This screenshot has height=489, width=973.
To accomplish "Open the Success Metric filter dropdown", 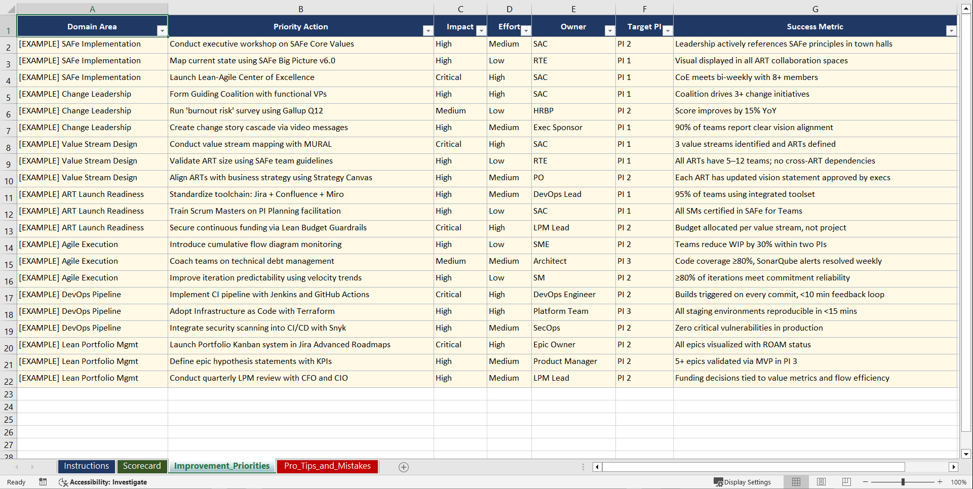I will (x=952, y=30).
